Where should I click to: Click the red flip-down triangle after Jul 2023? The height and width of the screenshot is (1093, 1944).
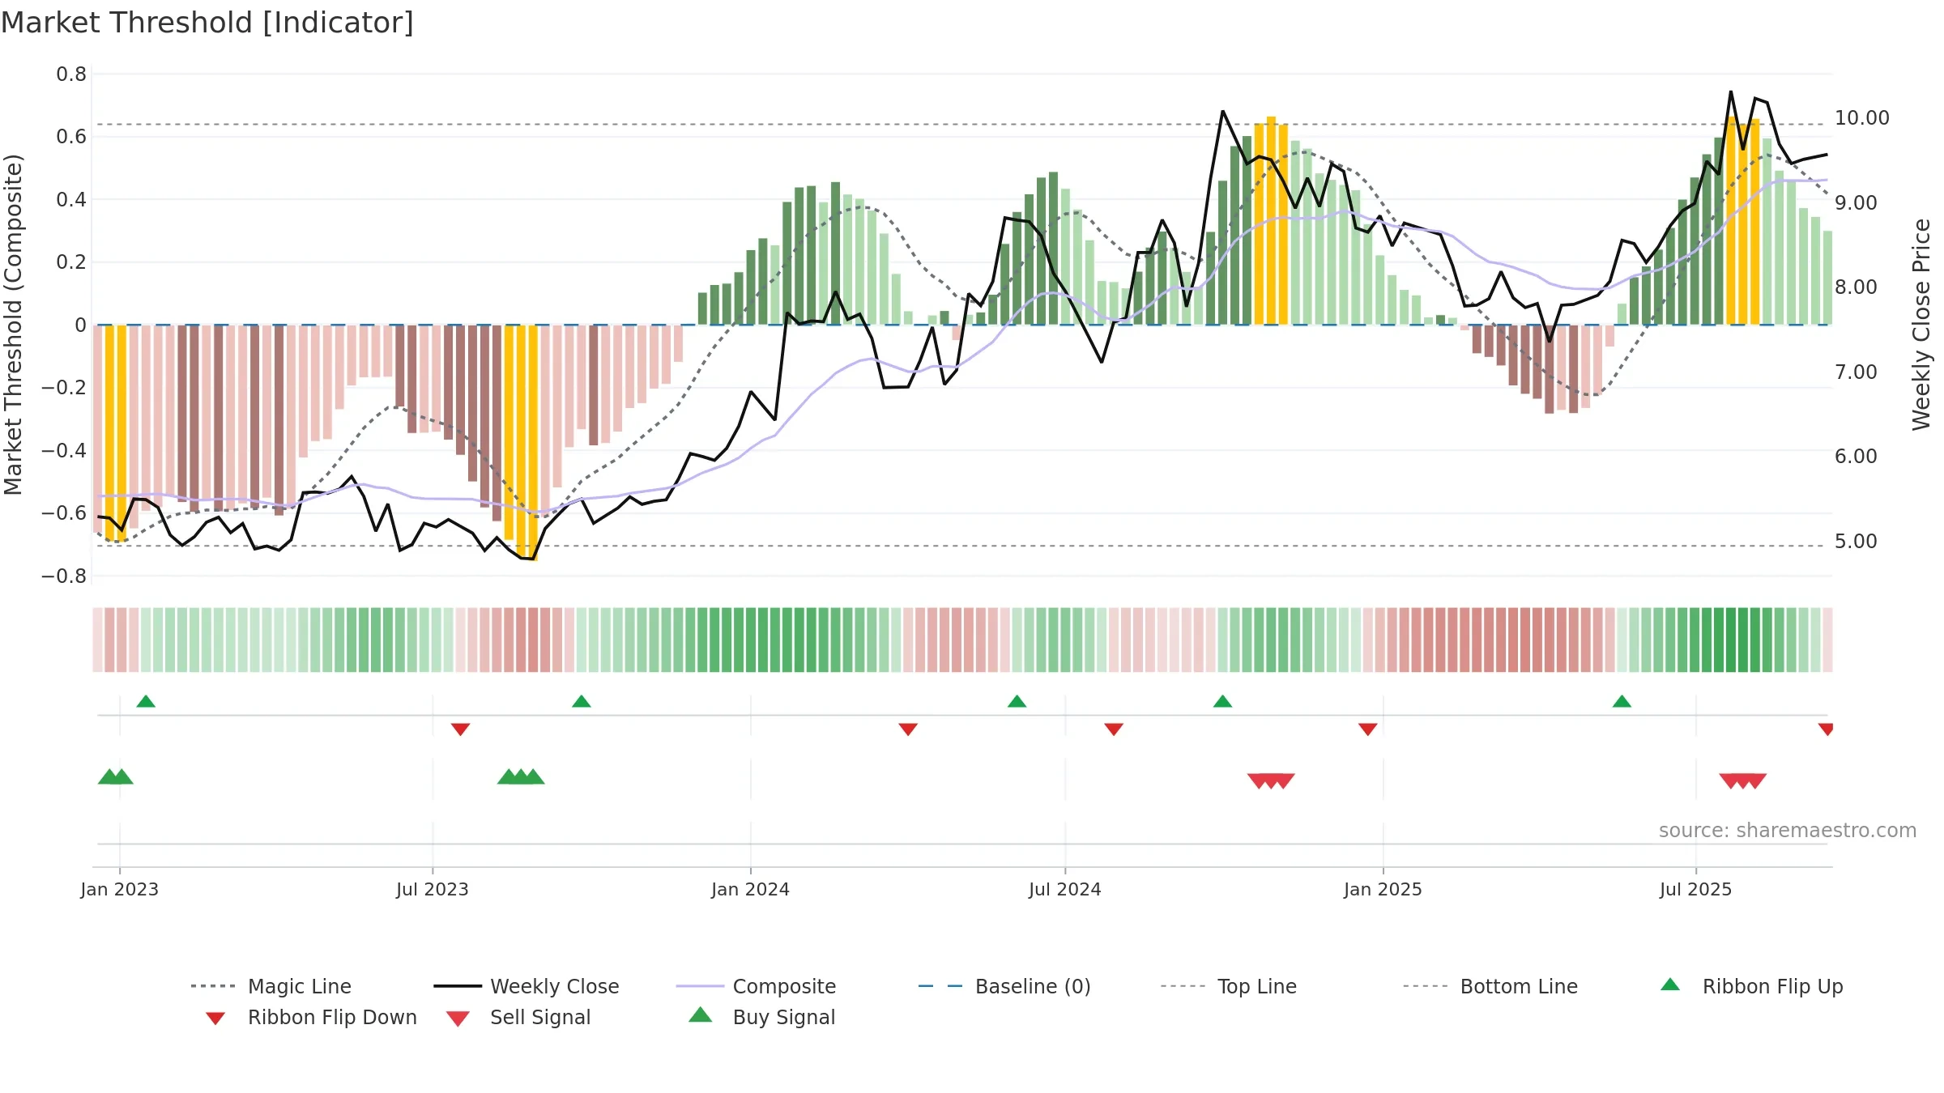click(x=461, y=729)
